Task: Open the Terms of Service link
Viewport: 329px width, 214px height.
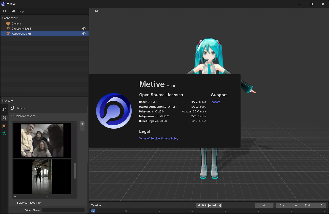Action: click(x=149, y=138)
